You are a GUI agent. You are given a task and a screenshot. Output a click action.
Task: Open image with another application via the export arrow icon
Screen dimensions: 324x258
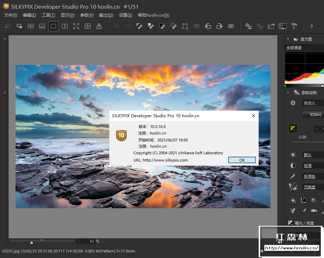271,26
